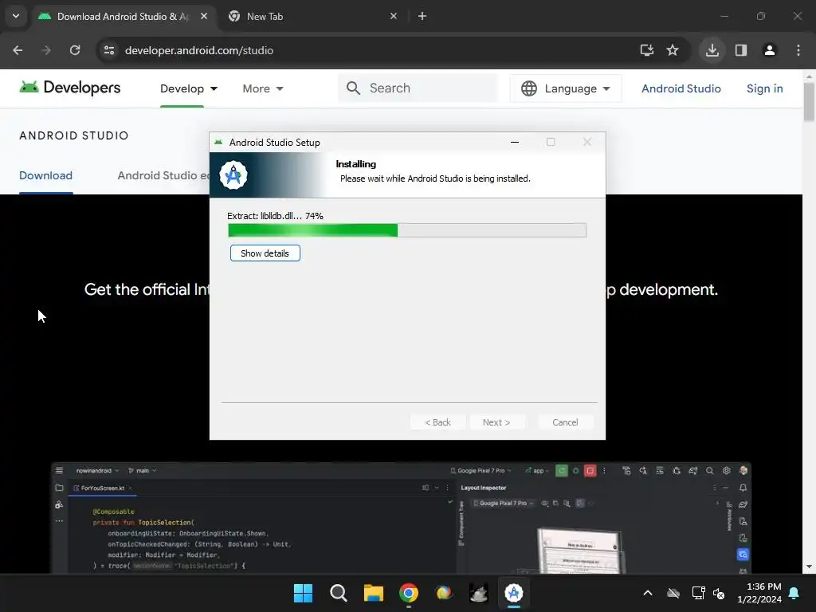Open the tab search chevron in Chrome

[16, 16]
